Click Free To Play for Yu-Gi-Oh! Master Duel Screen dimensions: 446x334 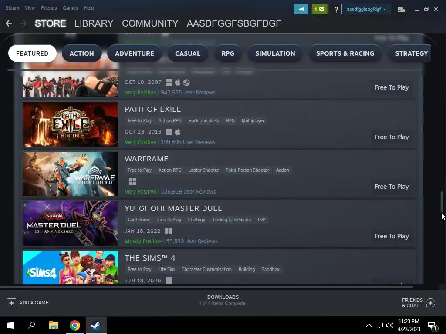tap(392, 236)
